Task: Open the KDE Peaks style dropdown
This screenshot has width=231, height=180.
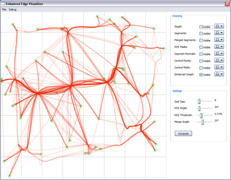Action: 219,47
